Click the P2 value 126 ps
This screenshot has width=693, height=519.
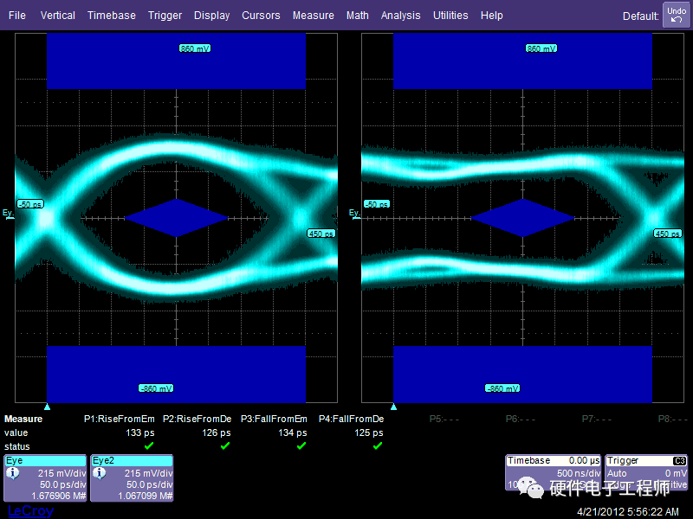pos(216,433)
